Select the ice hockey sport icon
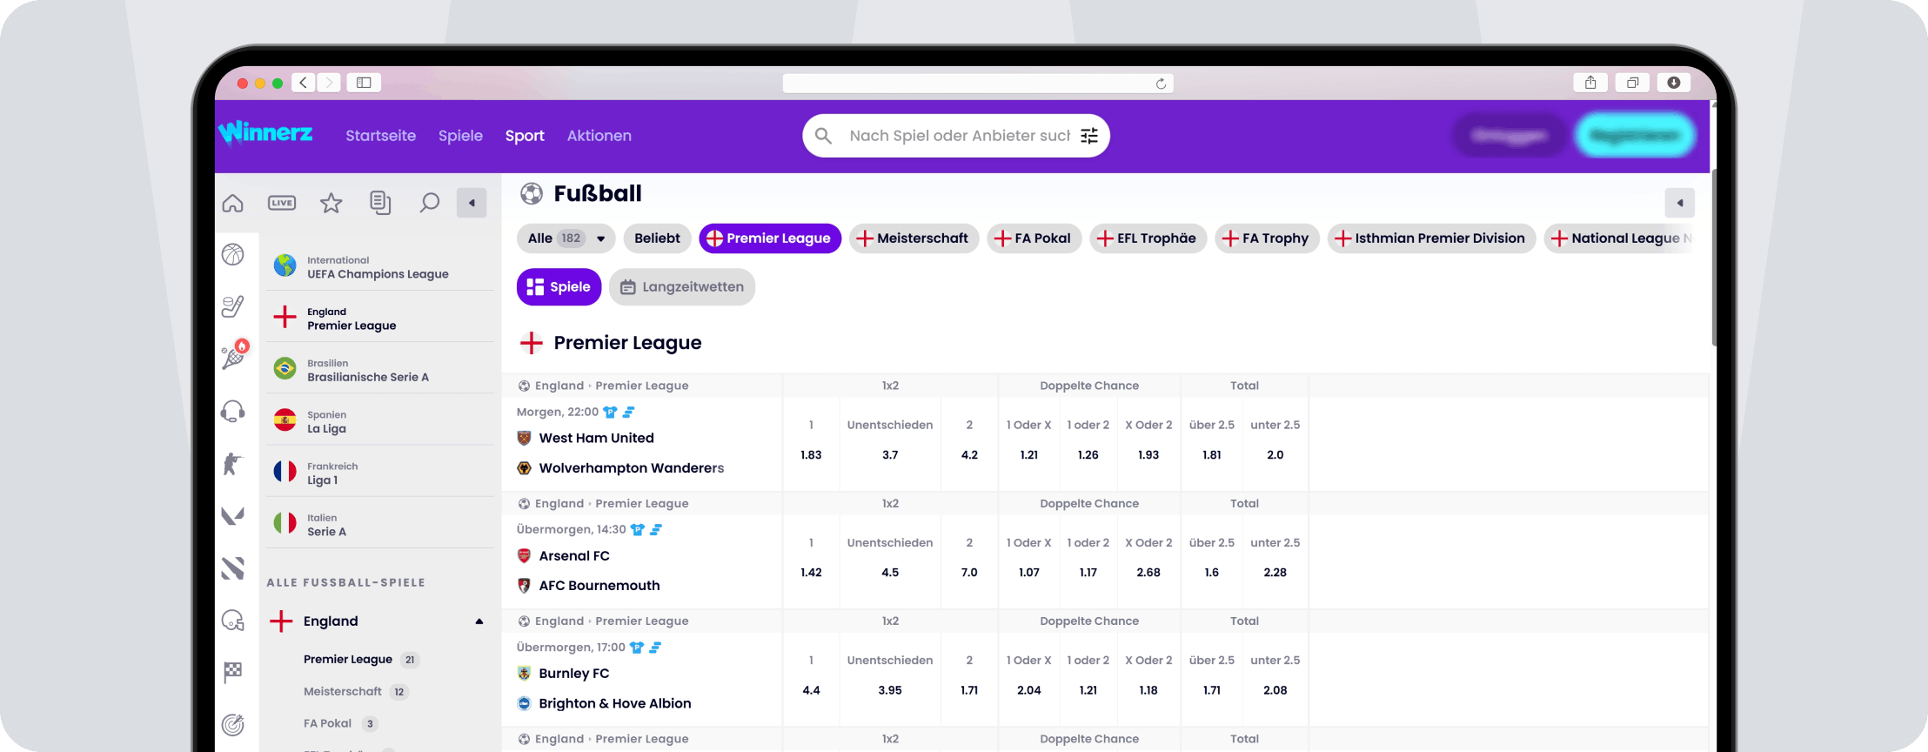Screen dimensions: 1928x752 pyautogui.click(x=233, y=306)
